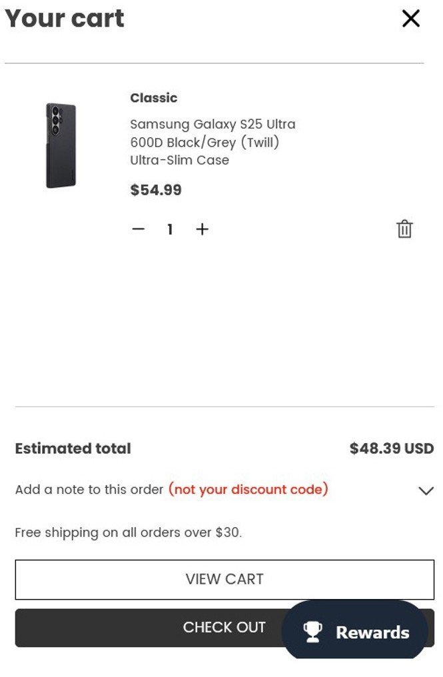This screenshot has width=443, height=677.
Task: Click the red 'not your discount code' text
Action: 248,490
